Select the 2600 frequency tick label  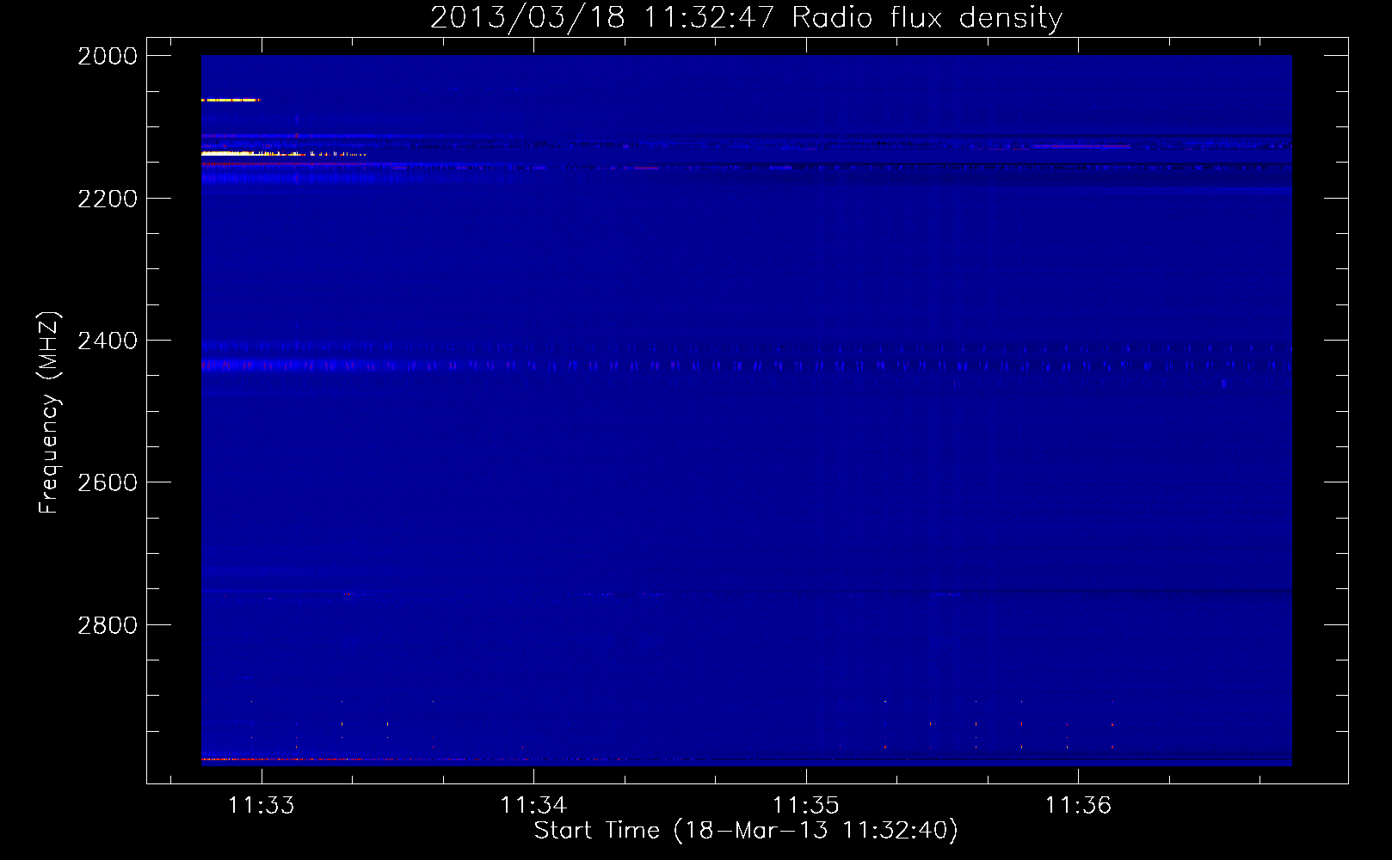pyautogui.click(x=108, y=482)
